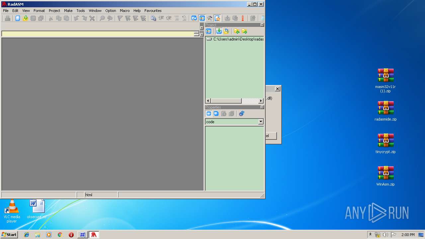Click the Undo arrow icon
This screenshot has height=239, width=425.
click(76, 18)
